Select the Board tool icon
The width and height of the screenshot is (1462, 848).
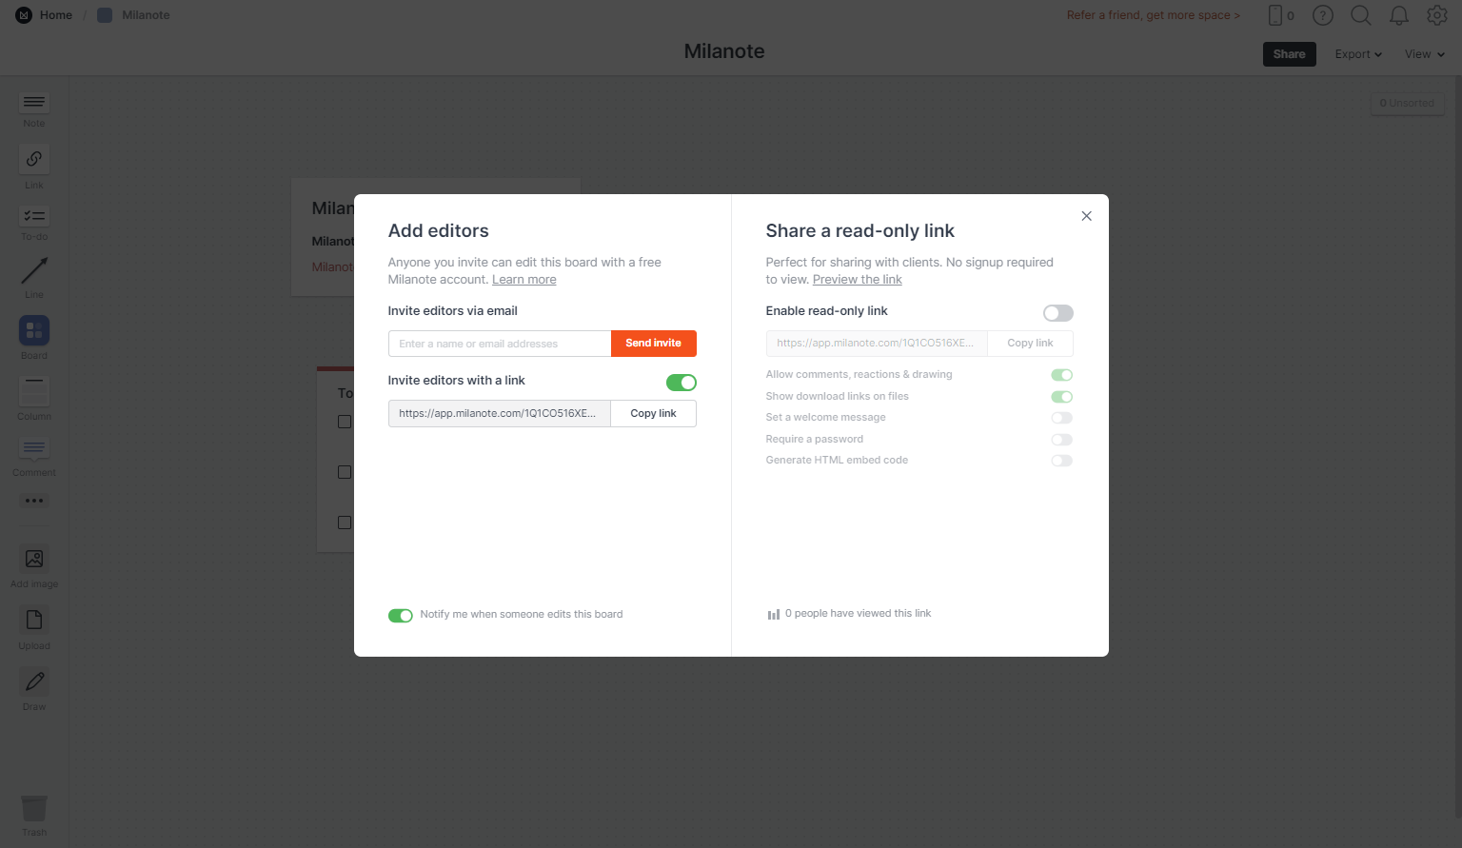(x=34, y=330)
